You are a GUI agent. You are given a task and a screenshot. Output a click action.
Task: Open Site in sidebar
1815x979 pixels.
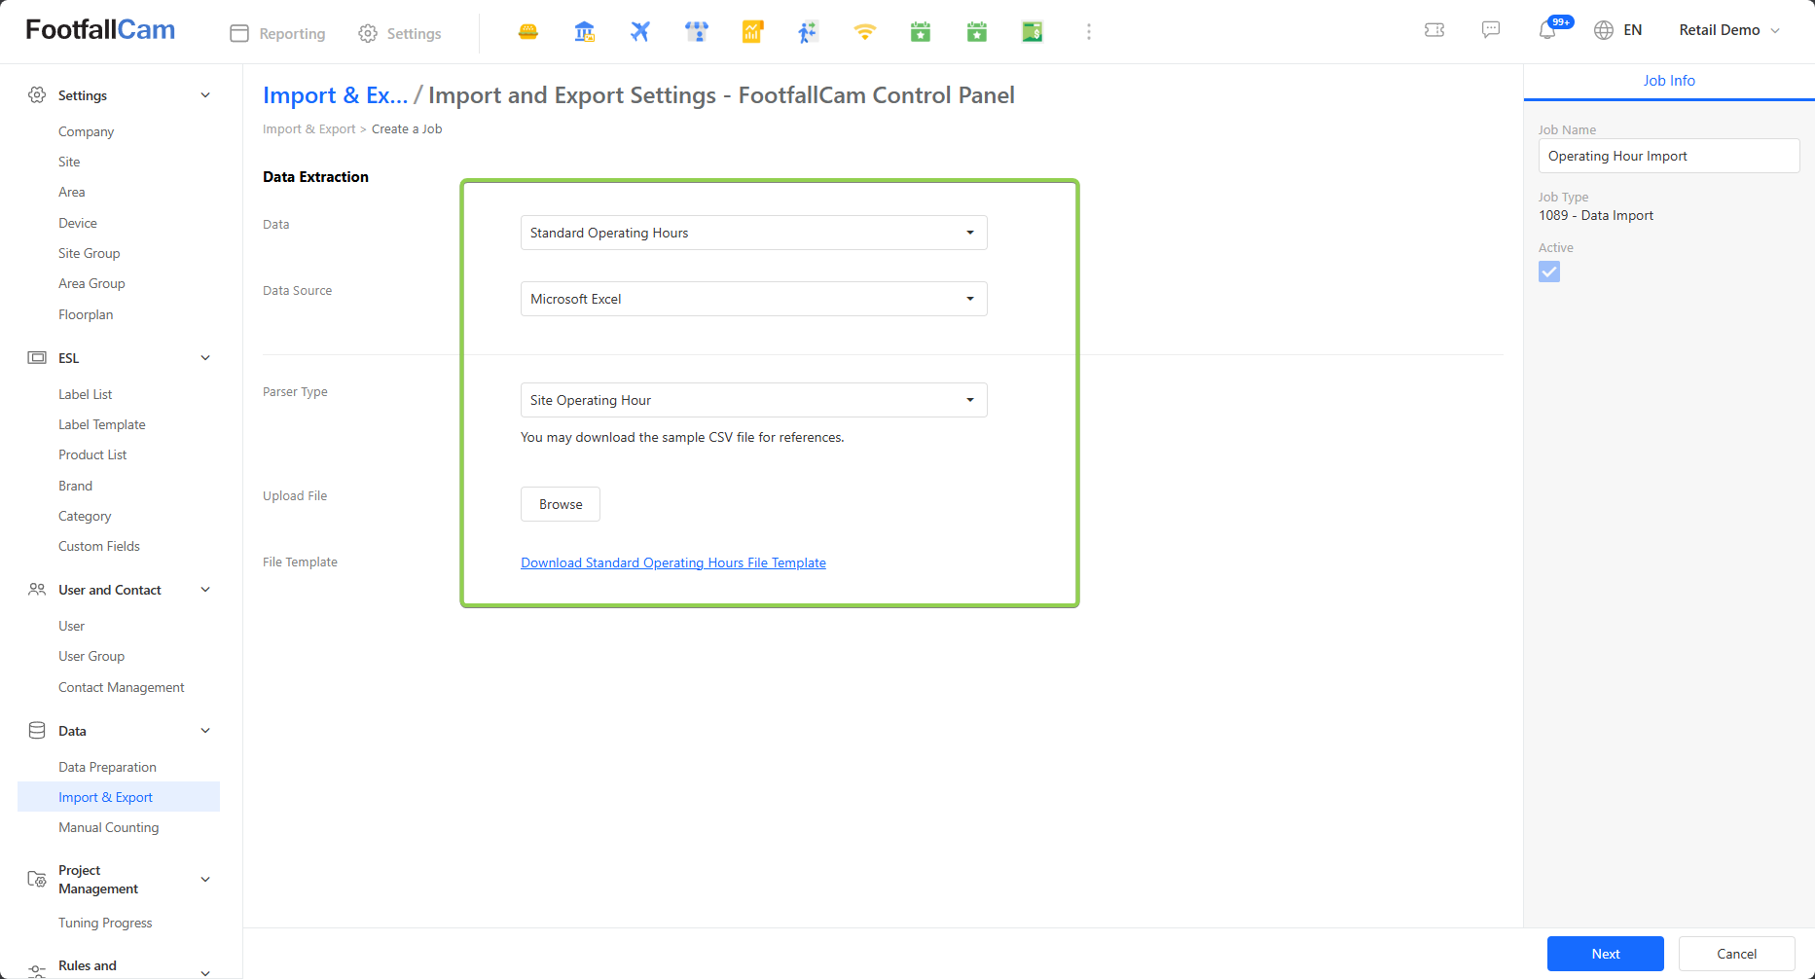(69, 162)
